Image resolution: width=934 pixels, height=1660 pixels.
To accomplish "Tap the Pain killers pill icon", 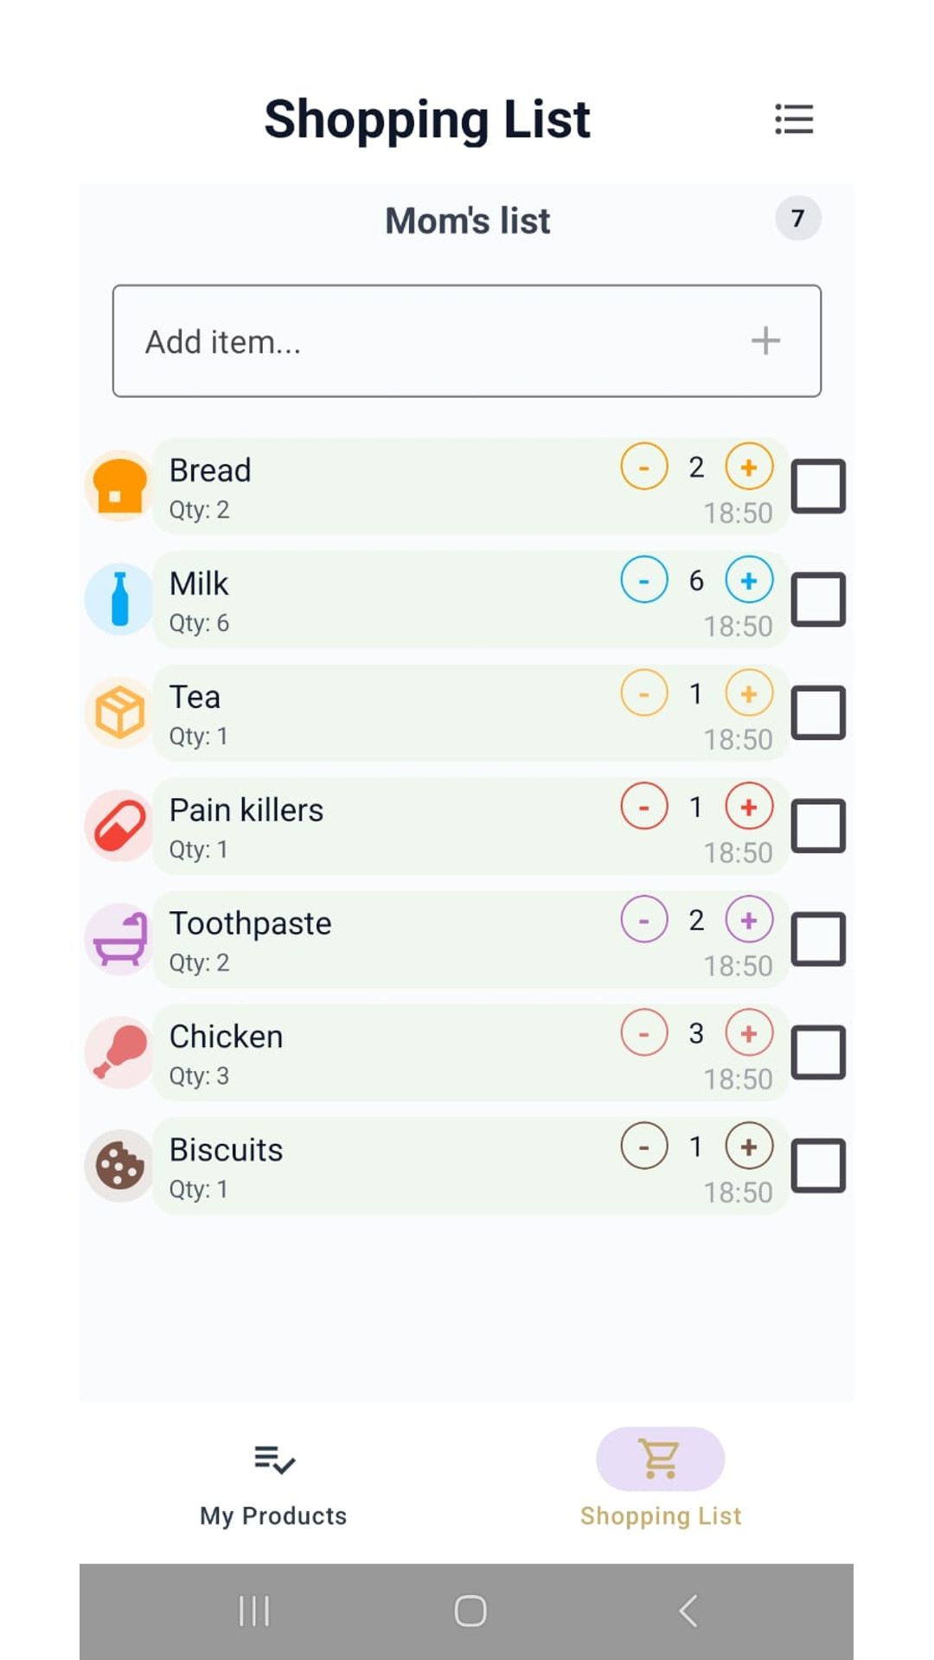I will [119, 826].
